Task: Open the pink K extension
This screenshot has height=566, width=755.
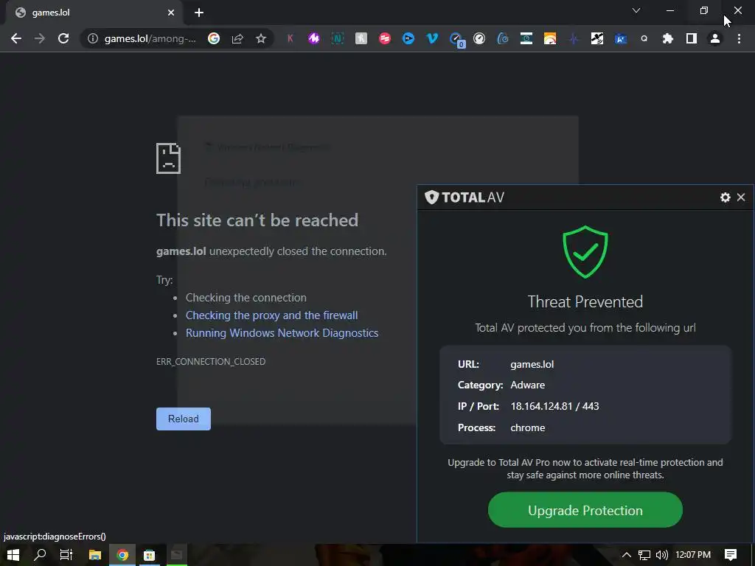Action: coord(290,38)
